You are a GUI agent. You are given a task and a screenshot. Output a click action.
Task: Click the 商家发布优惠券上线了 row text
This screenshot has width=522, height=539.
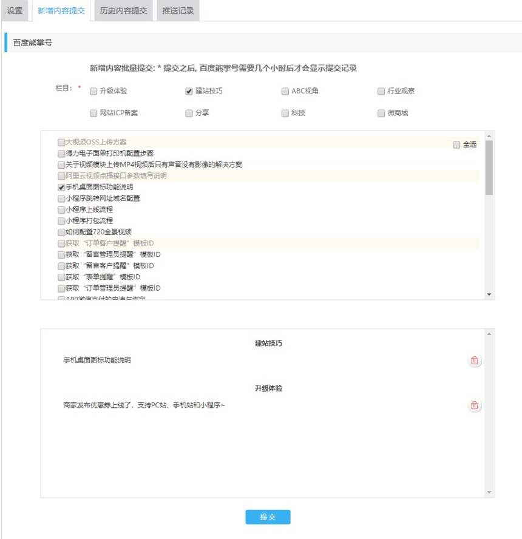pyautogui.click(x=144, y=405)
